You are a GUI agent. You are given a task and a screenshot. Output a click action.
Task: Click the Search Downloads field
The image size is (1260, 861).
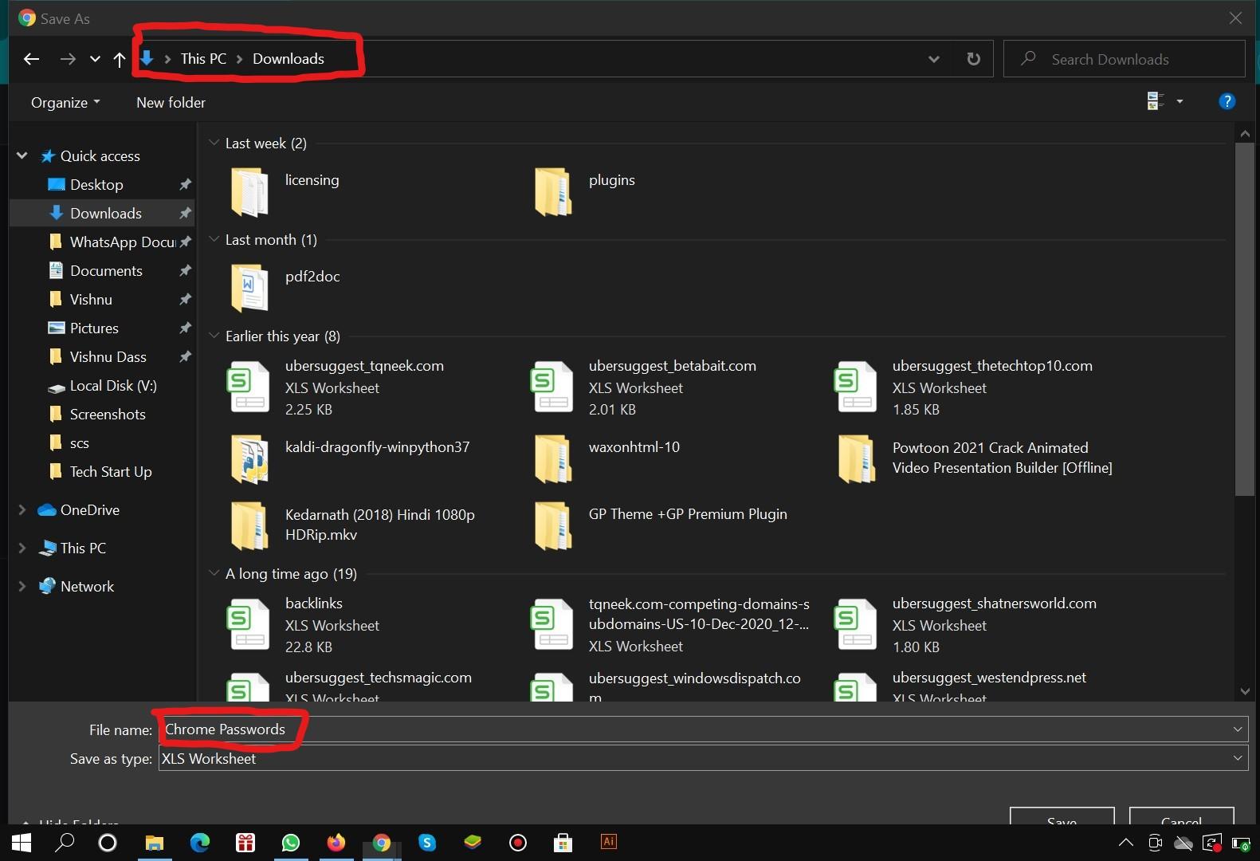[1124, 59]
